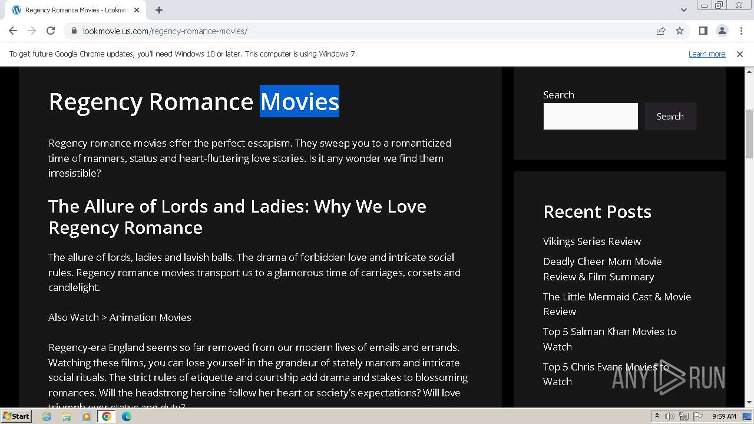Viewport: 754px width, 424px height.
Task: Open Chrome profile avatar
Action: point(722,31)
